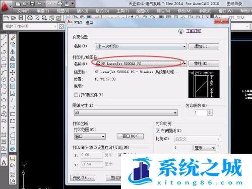Select the Circle draw tool
Image resolution: width=252 pixels, height=189 pixels.
(4, 79)
